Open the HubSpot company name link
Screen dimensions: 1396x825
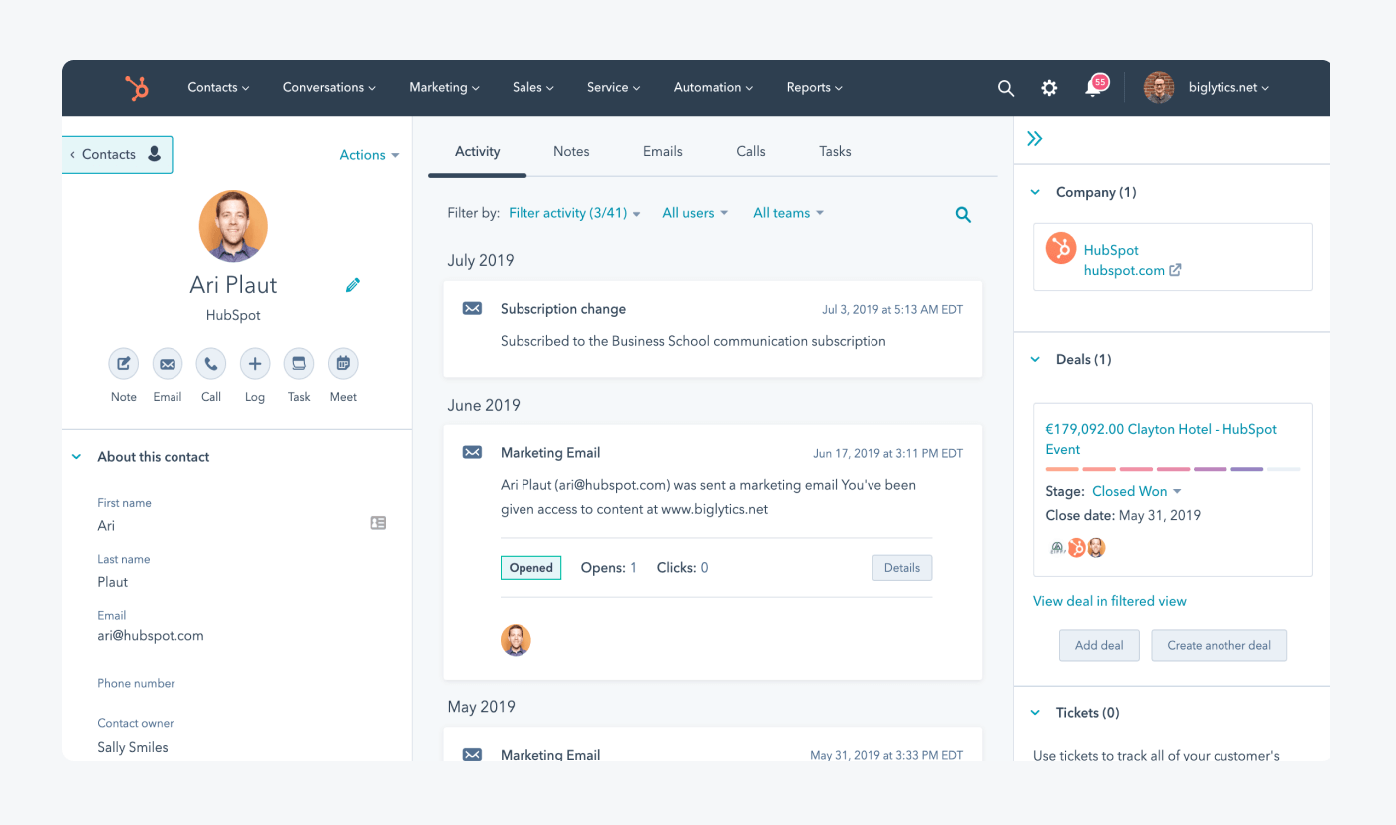click(1111, 250)
